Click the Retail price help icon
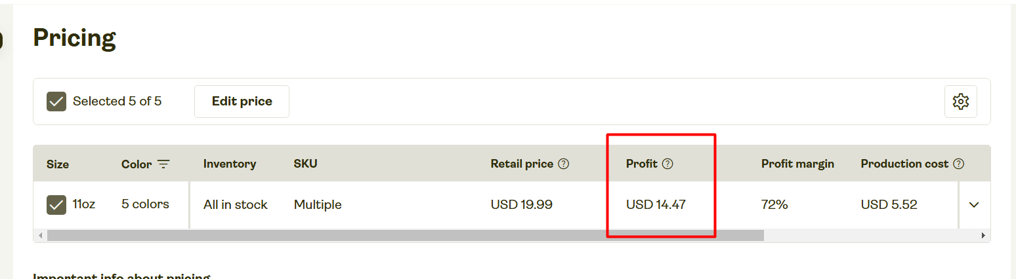 pos(563,164)
